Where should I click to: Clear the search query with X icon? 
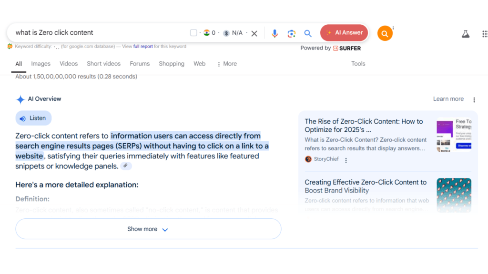254,33
